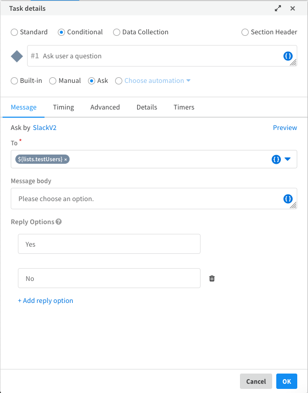The height and width of the screenshot is (393, 308).
Task: Select the Standard task type radio button
Action: click(x=14, y=32)
